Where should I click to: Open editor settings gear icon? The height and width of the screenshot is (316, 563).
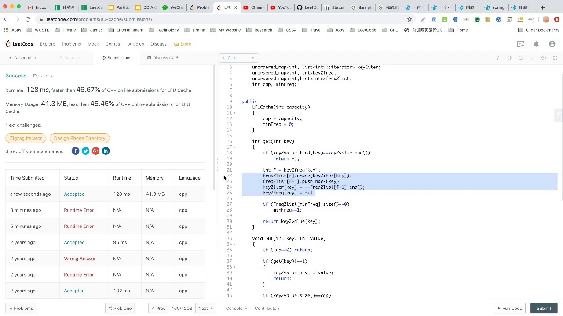544,58
